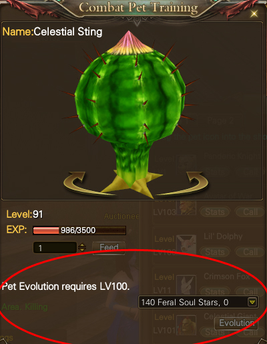The width and height of the screenshot is (267, 344).
Task: Increase feed quantity with the up arrow
Action: (82, 245)
